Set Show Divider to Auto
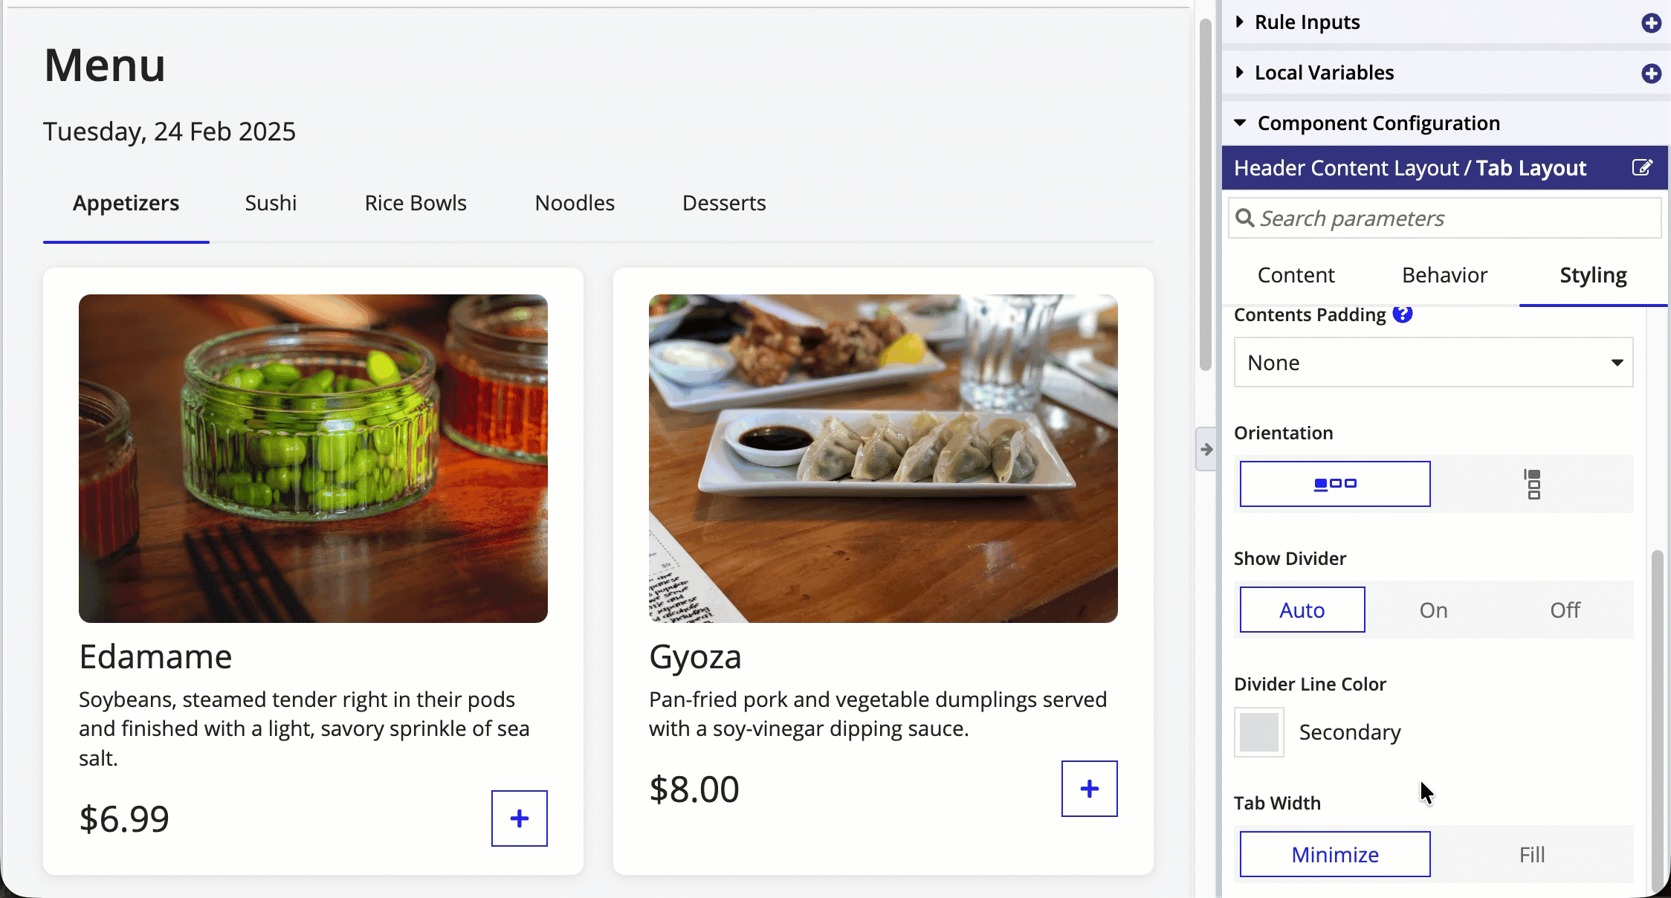 (1302, 610)
